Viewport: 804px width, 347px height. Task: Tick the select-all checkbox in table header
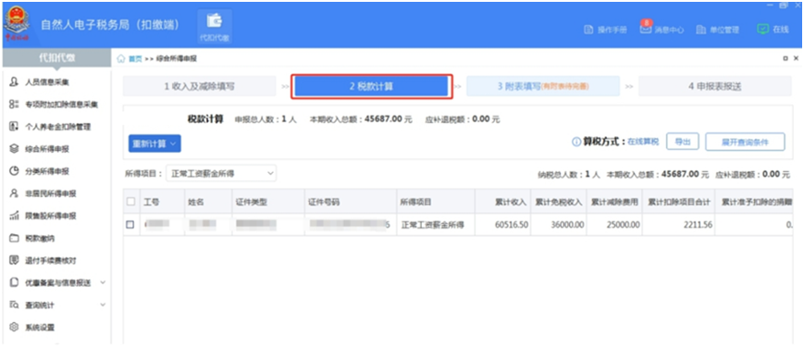[130, 202]
